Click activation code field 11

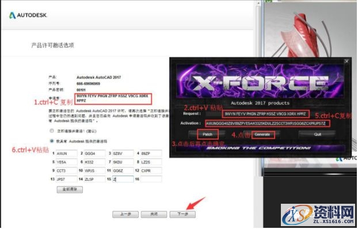point(123,170)
